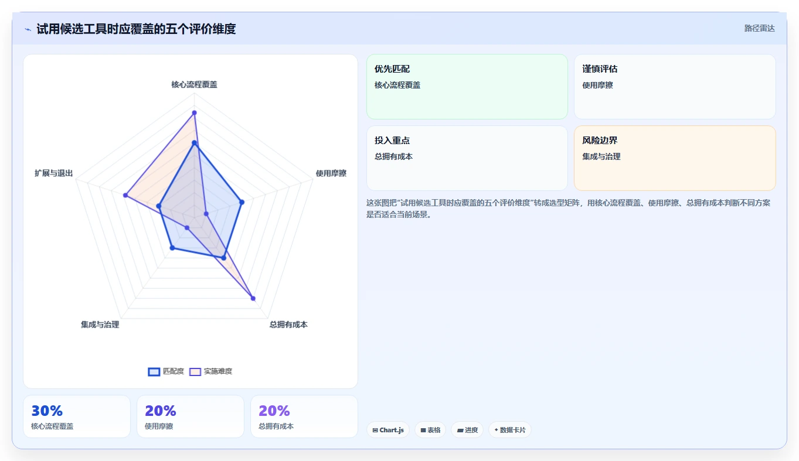Viewport: 799px width, 461px height.
Task: Select the Chart.js tag
Action: tap(388, 430)
